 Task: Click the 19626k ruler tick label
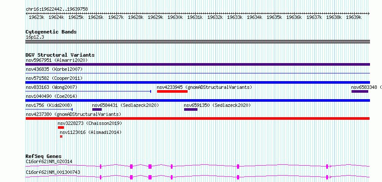click(x=96, y=17)
